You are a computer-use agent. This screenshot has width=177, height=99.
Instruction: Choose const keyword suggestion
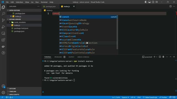(88, 17)
